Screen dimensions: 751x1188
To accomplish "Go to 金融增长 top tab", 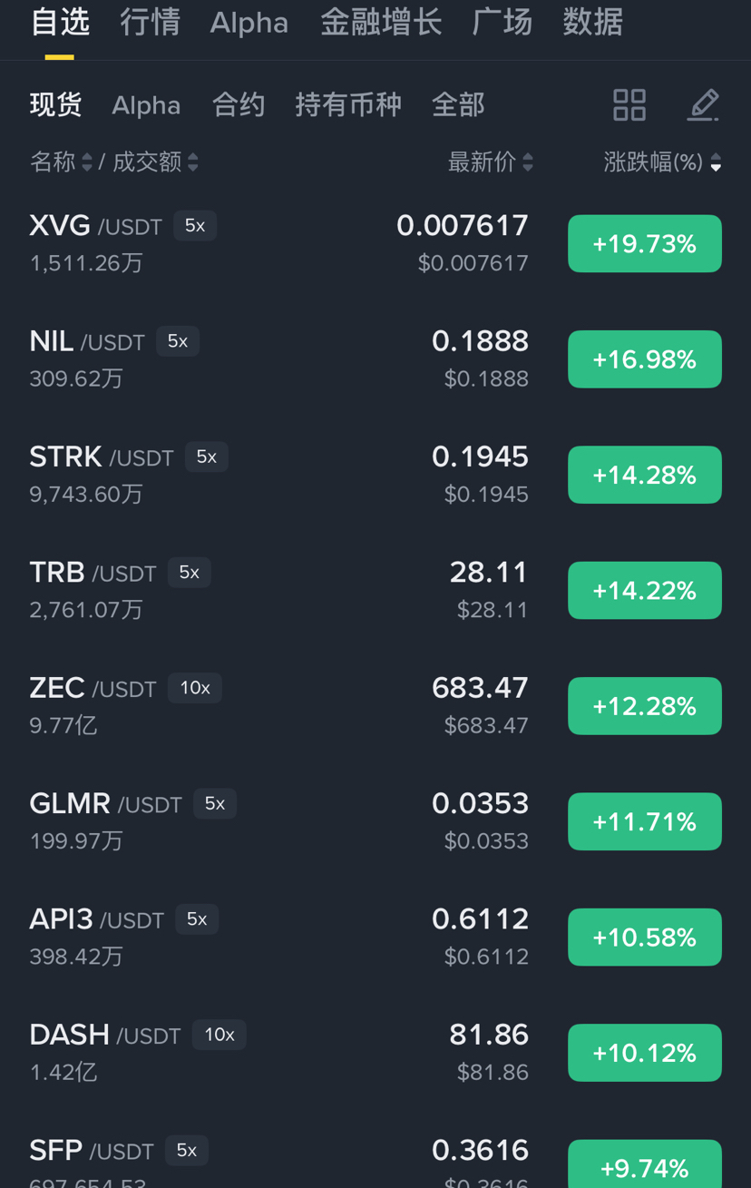I will (x=381, y=22).
